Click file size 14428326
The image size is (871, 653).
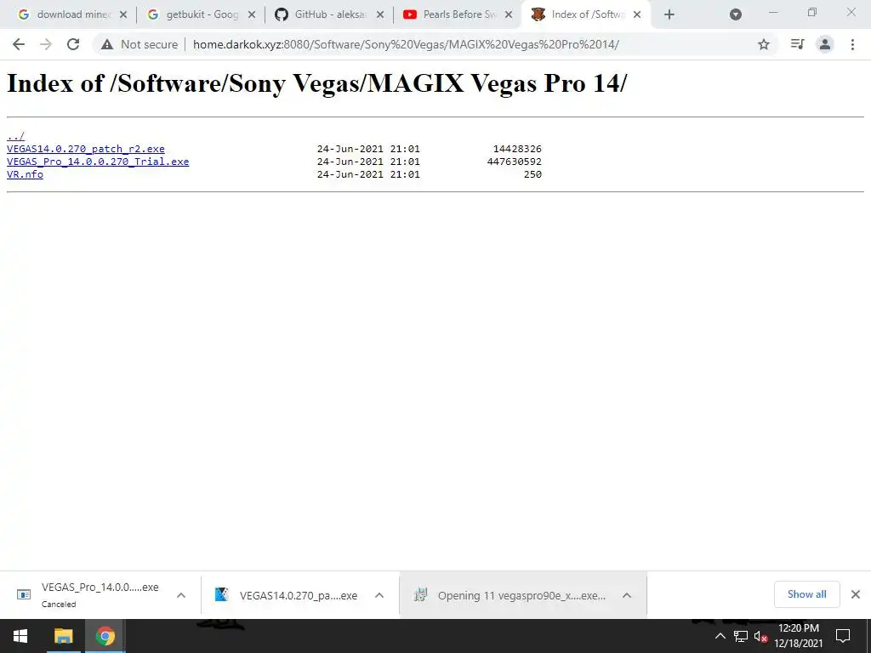pos(517,149)
